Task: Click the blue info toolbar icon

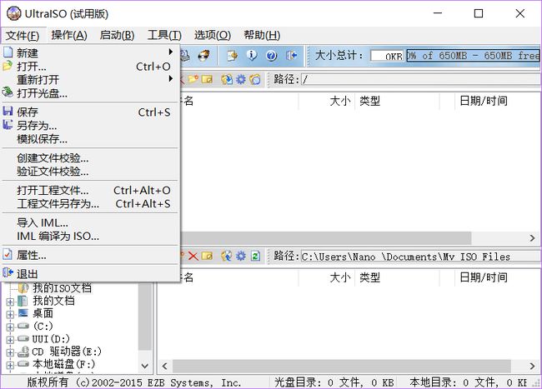Action: 252,55
